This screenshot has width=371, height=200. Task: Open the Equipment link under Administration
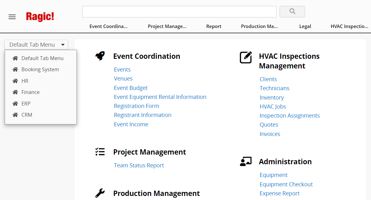pos(274,175)
